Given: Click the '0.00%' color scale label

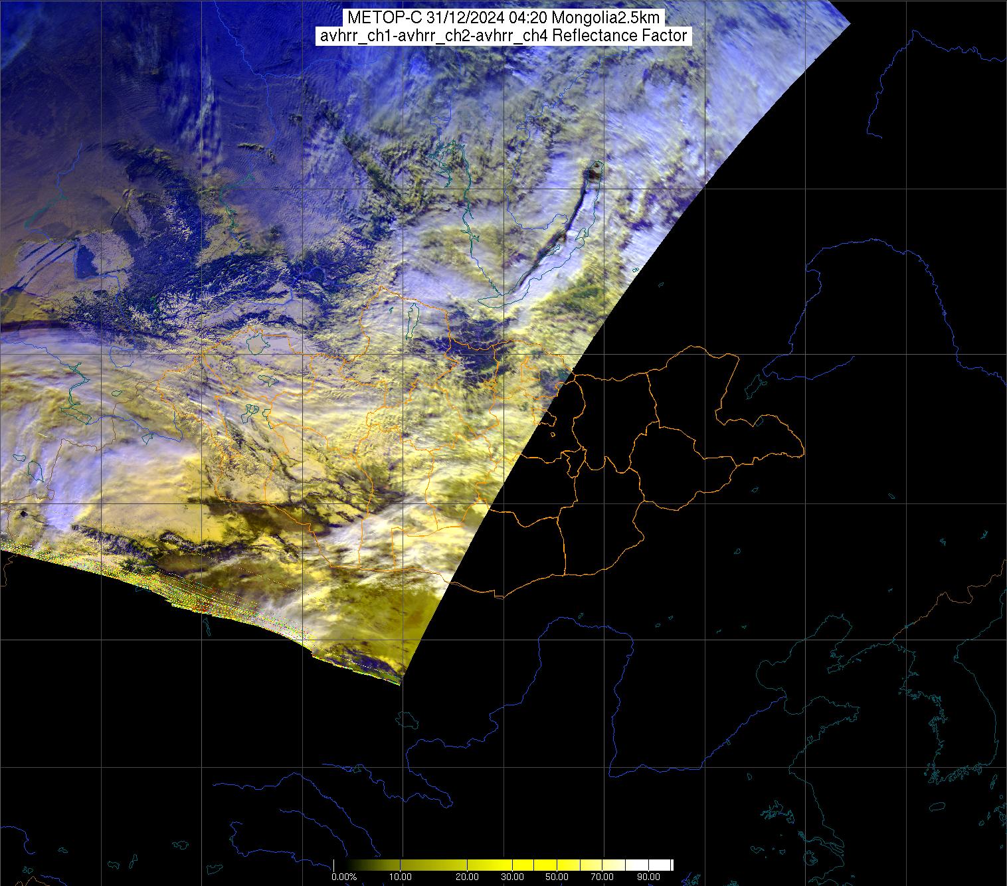Looking at the screenshot, I should (344, 877).
